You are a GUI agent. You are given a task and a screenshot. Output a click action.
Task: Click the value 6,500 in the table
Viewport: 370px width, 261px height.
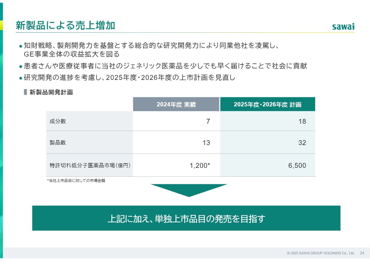click(x=297, y=166)
